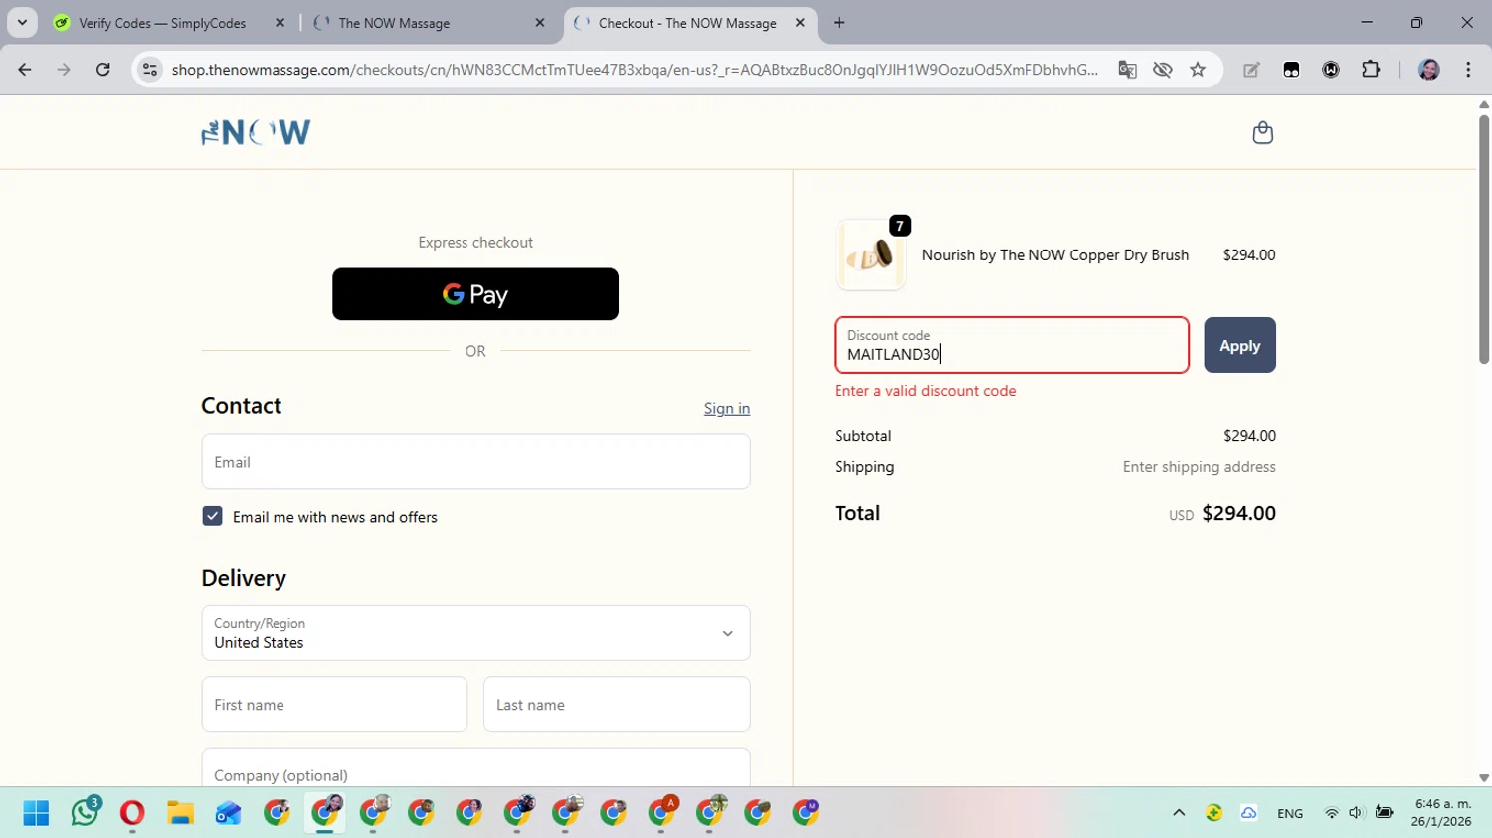Focus the First name field
This screenshot has width=1492, height=838.
pos(334,705)
